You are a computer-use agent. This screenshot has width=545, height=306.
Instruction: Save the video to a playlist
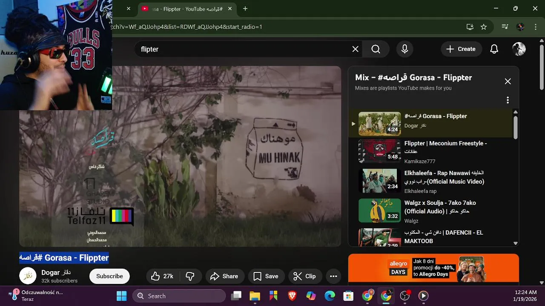point(266,276)
